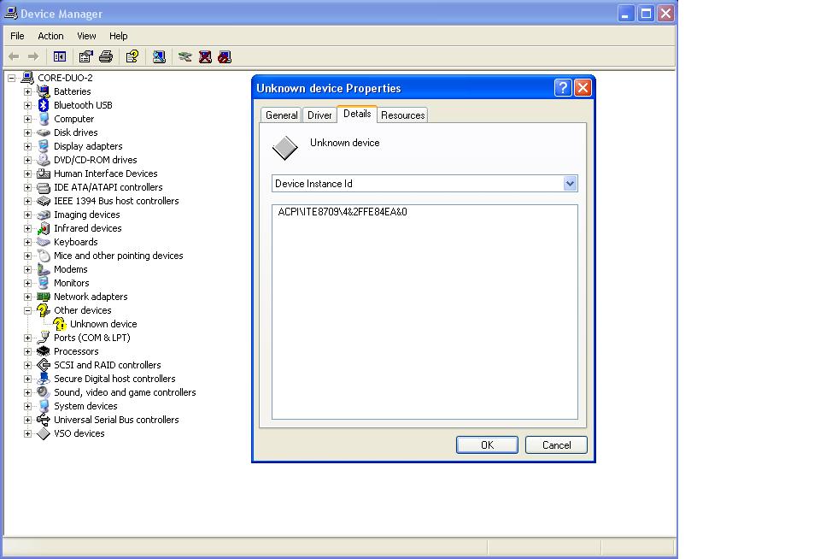Click the Update Driver toolbar icon
The height and width of the screenshot is (559, 820).
(x=184, y=56)
